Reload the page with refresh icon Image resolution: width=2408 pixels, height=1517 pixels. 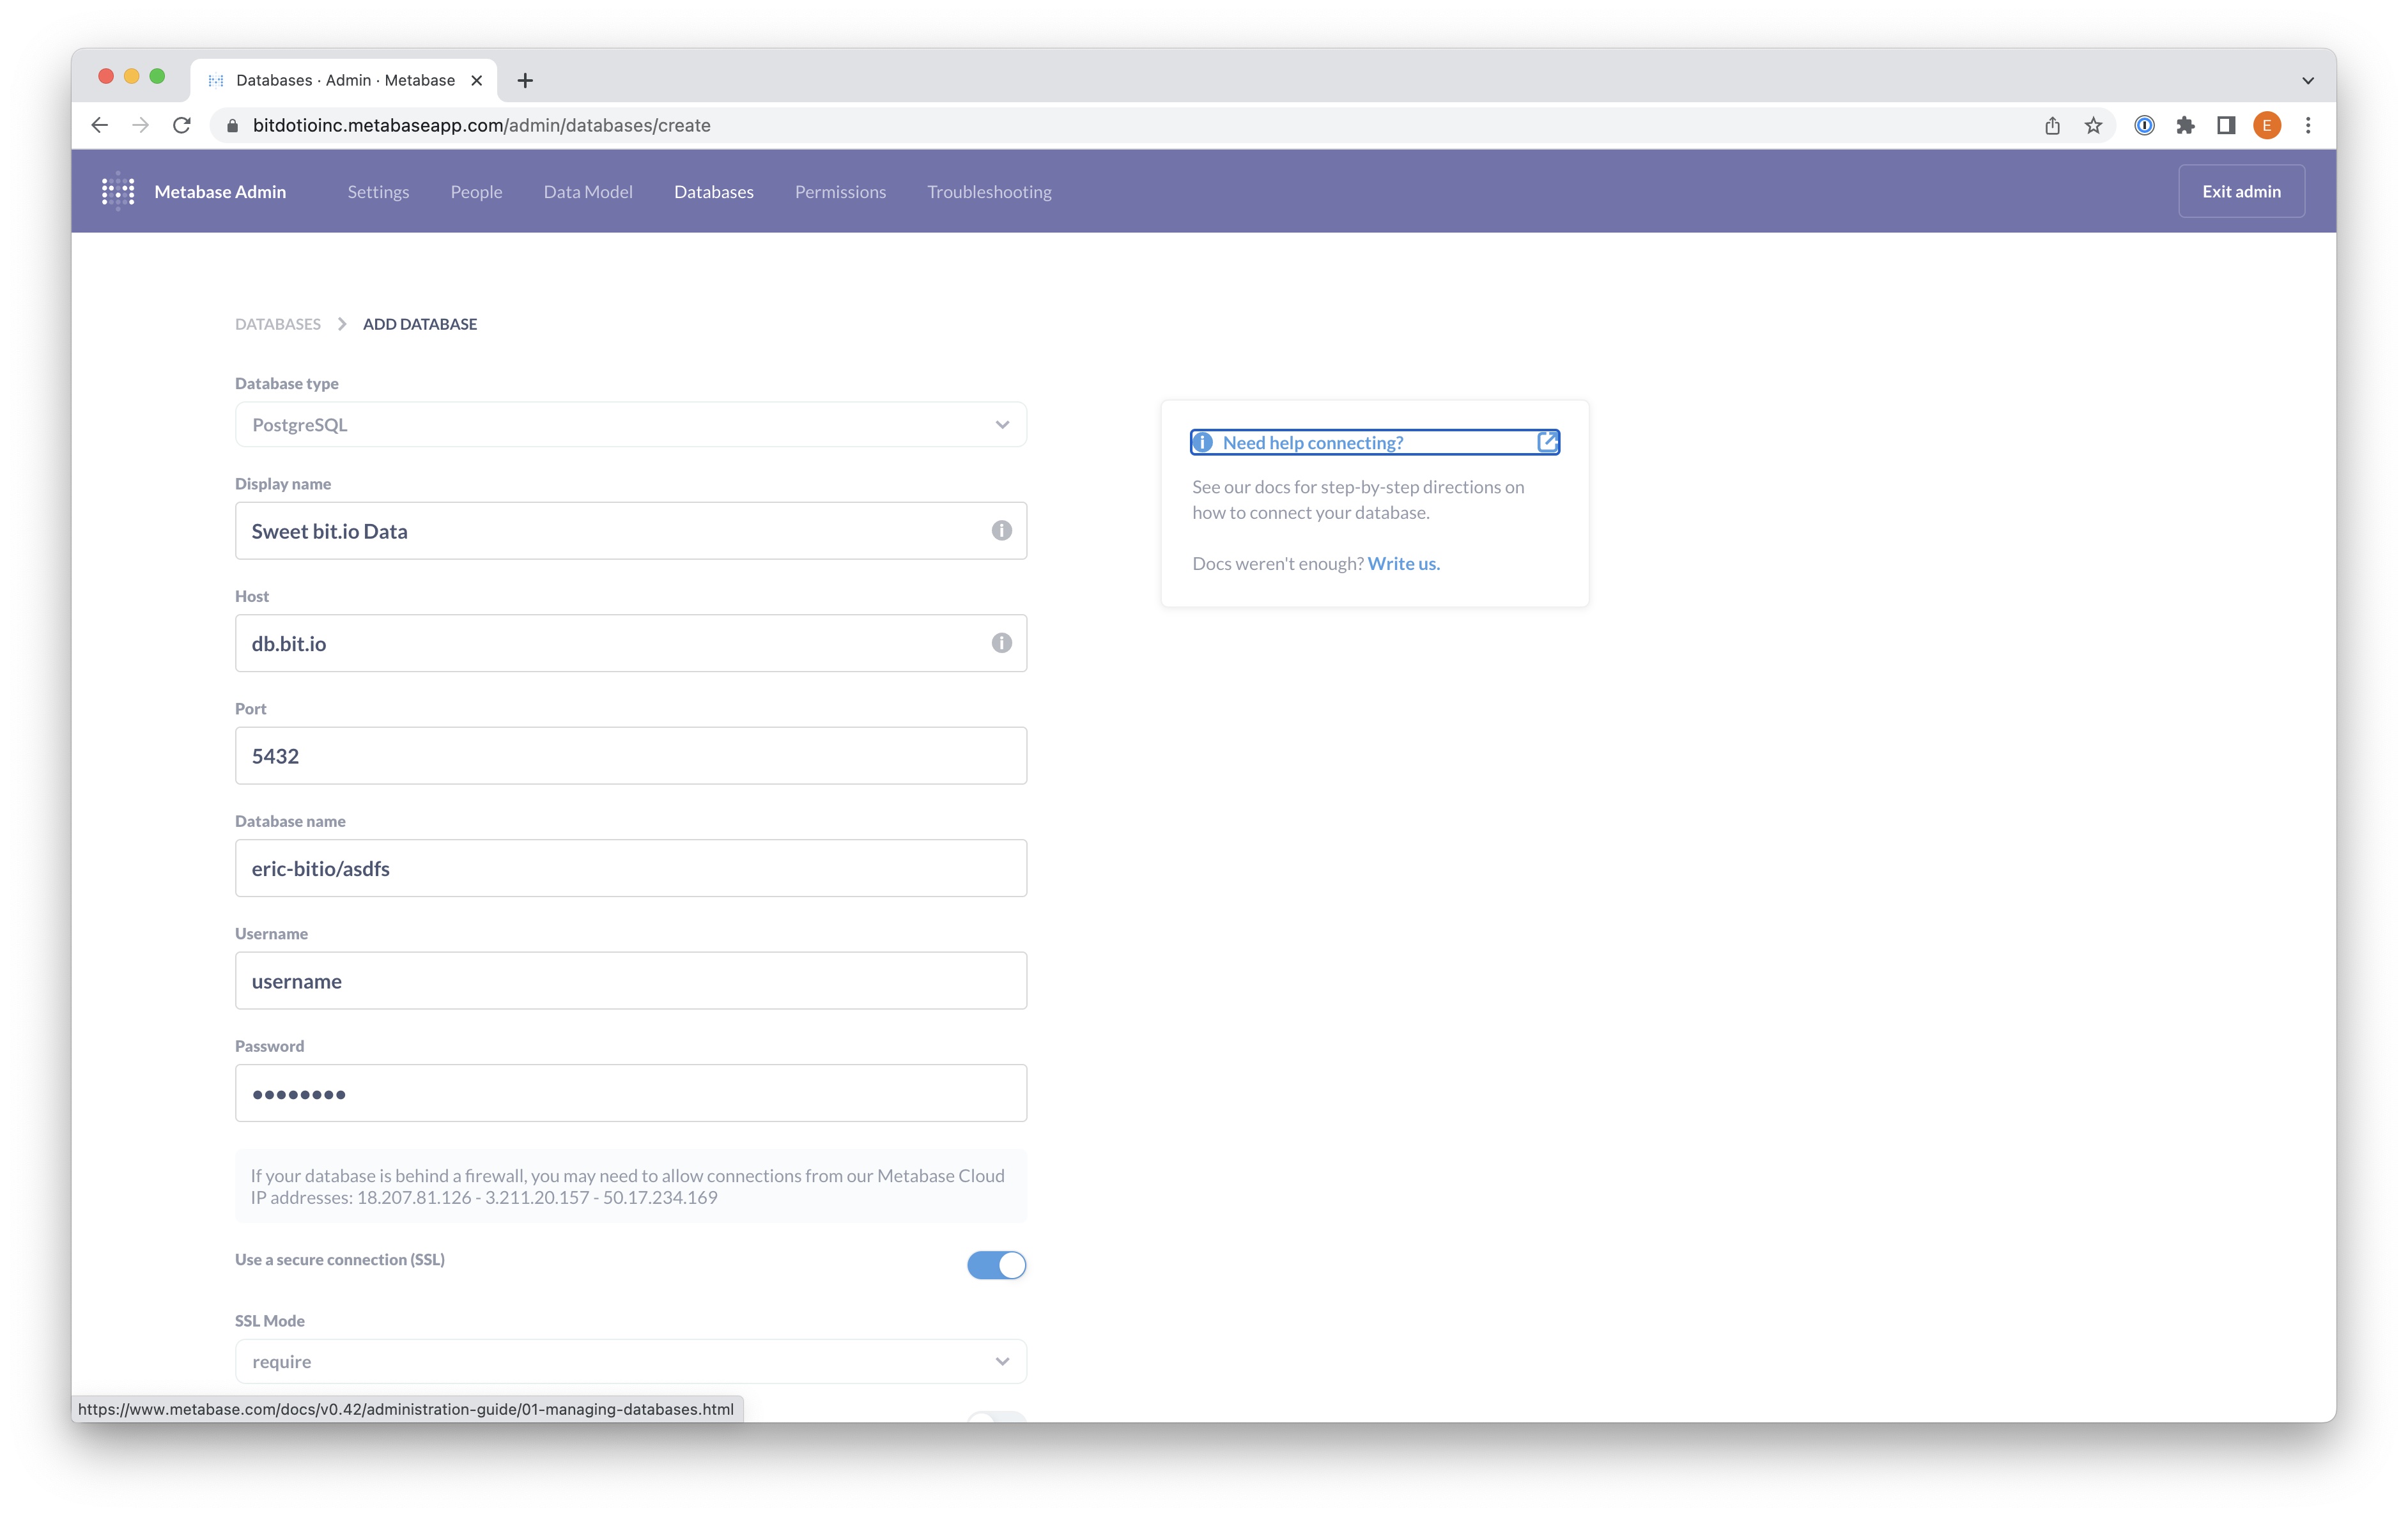pyautogui.click(x=182, y=125)
